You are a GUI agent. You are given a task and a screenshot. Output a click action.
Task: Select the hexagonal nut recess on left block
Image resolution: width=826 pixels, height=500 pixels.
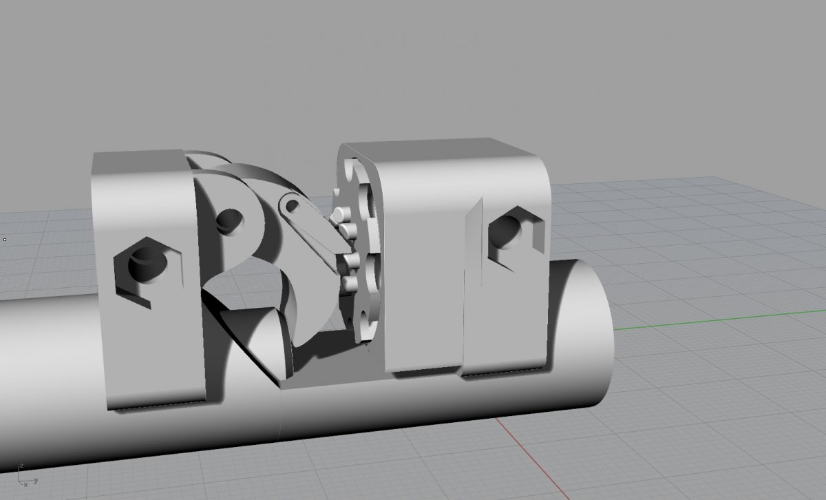click(x=145, y=270)
